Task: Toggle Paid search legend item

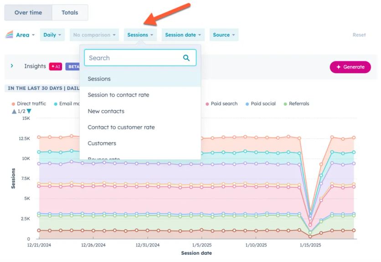Action: click(221, 103)
